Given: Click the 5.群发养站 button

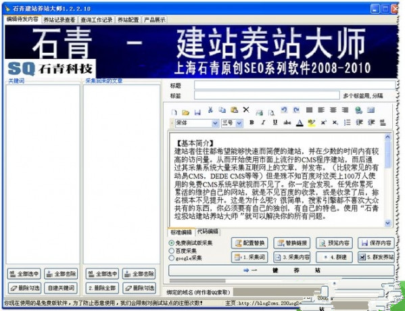Looking at the screenshot, I should 376,257.
